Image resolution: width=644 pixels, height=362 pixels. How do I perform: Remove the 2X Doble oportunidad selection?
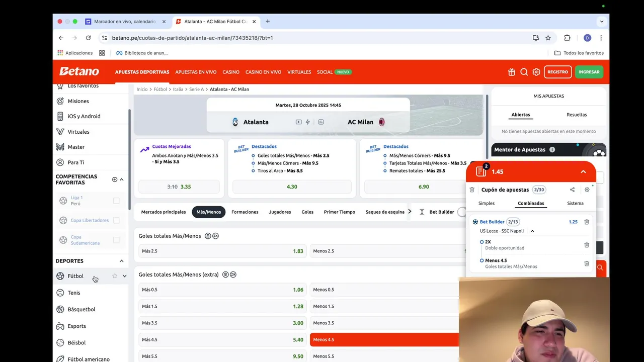587,245
